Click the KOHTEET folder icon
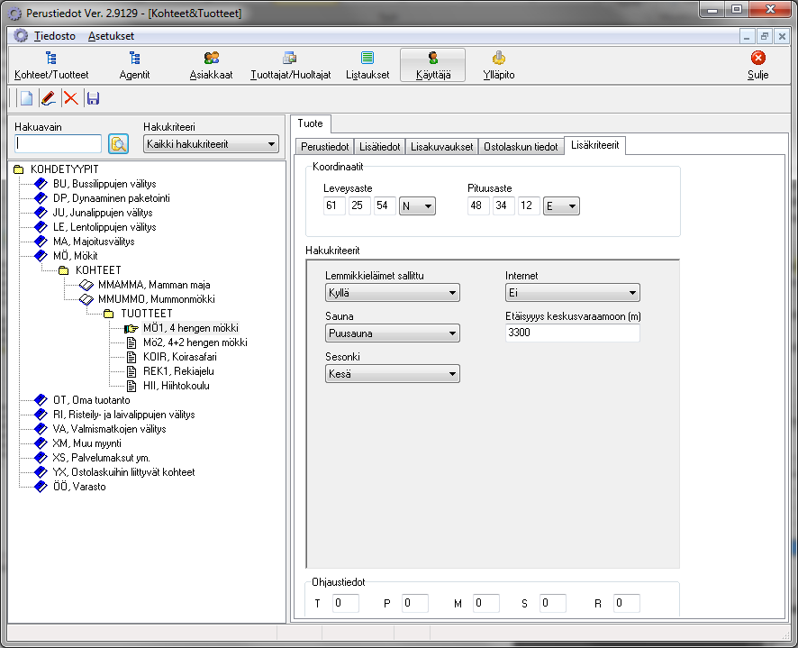This screenshot has height=648, width=798. (64, 270)
